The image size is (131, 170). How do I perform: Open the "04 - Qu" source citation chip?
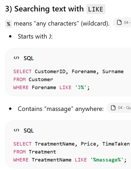point(119,108)
